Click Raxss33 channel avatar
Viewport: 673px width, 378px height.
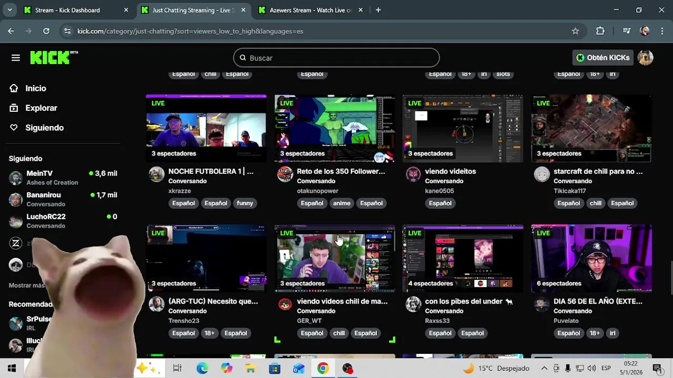point(413,304)
